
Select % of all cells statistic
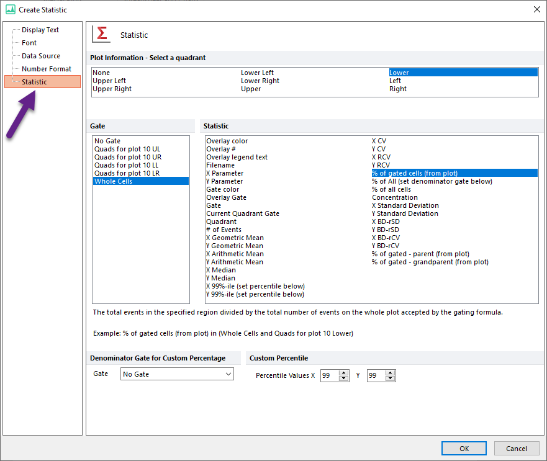391,189
